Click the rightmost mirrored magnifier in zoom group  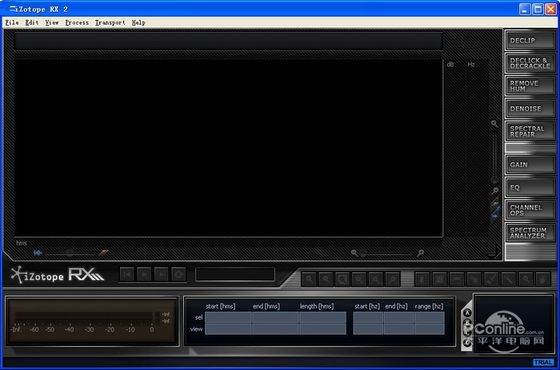[x=393, y=280]
